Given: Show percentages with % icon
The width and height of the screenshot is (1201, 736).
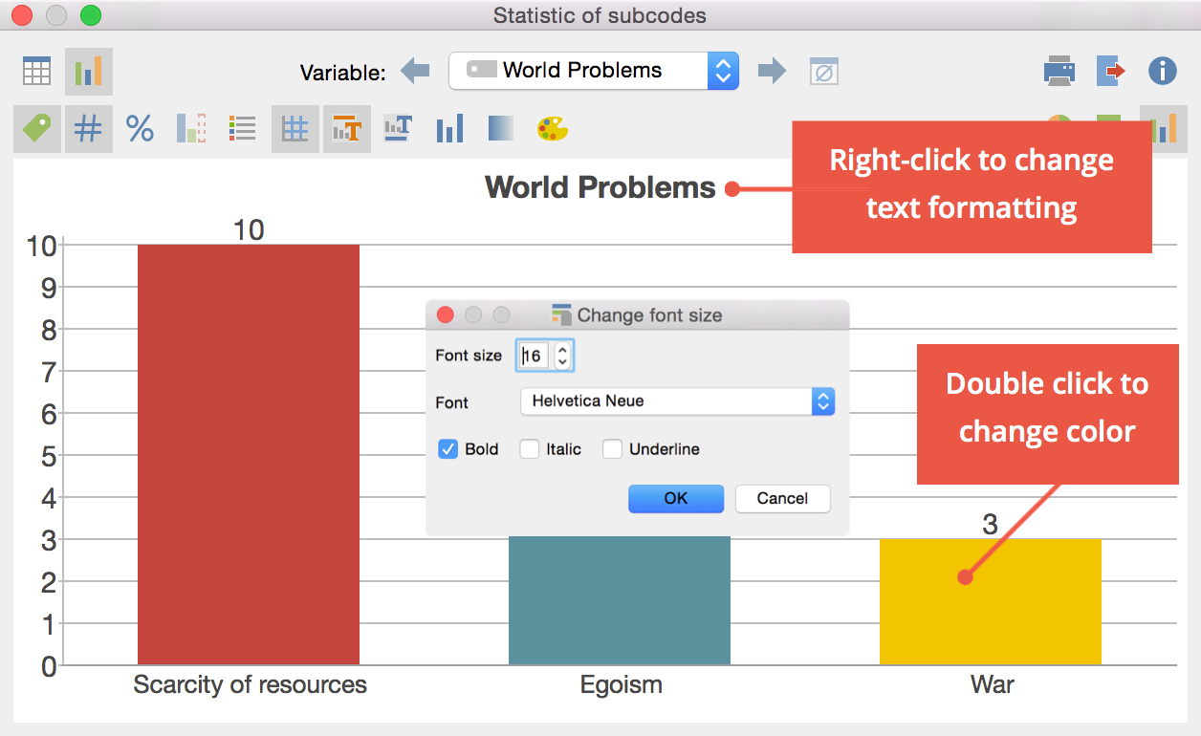Looking at the screenshot, I should pyautogui.click(x=141, y=129).
